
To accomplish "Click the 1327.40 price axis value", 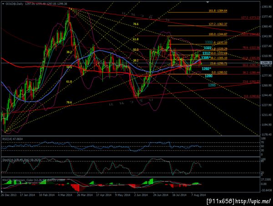I will (x=267, y=46).
